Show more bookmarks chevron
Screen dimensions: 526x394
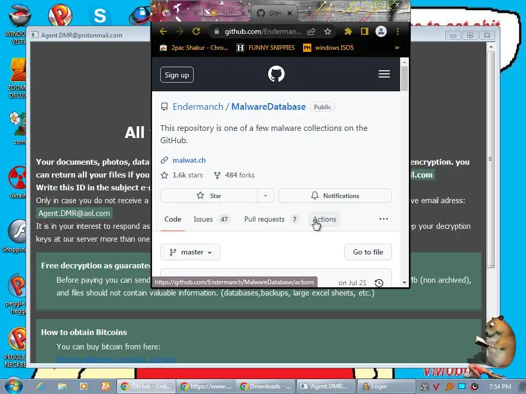(397, 48)
